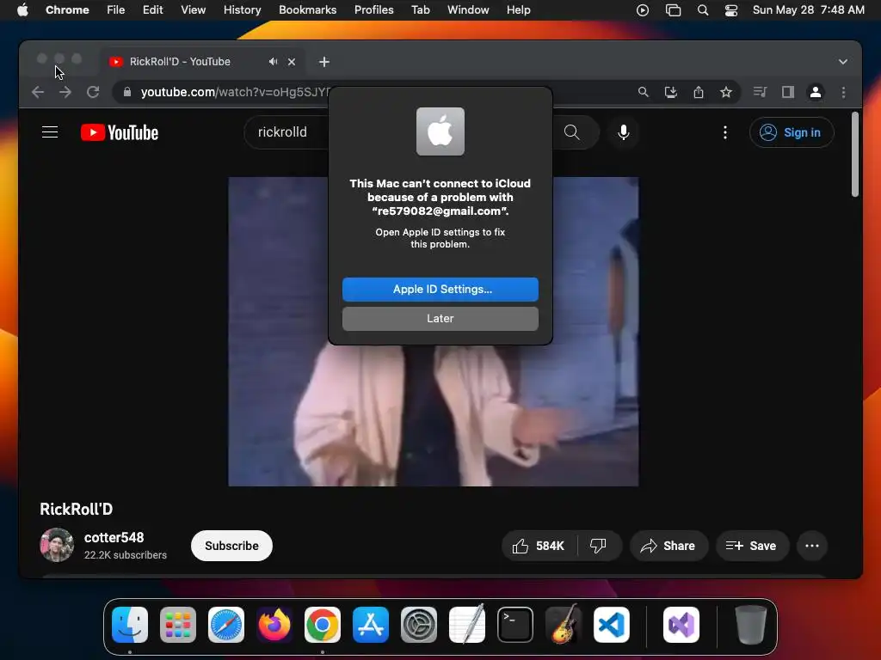This screenshot has width=881, height=660.
Task: Start voice search with microphone icon
Action: (x=623, y=132)
